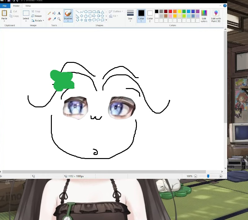This screenshot has height=220, width=248.
Task: Click the zoom slider thumb in status bar
Action: [x=208, y=176]
